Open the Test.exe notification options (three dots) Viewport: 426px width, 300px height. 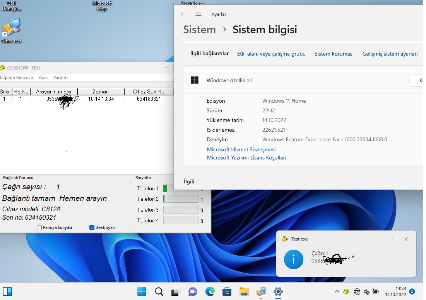click(x=391, y=239)
